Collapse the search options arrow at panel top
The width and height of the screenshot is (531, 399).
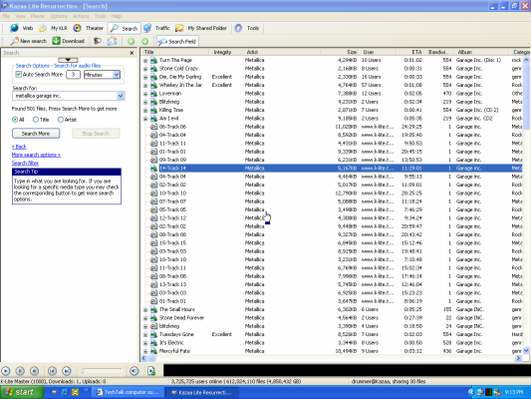pyautogui.click(x=68, y=60)
